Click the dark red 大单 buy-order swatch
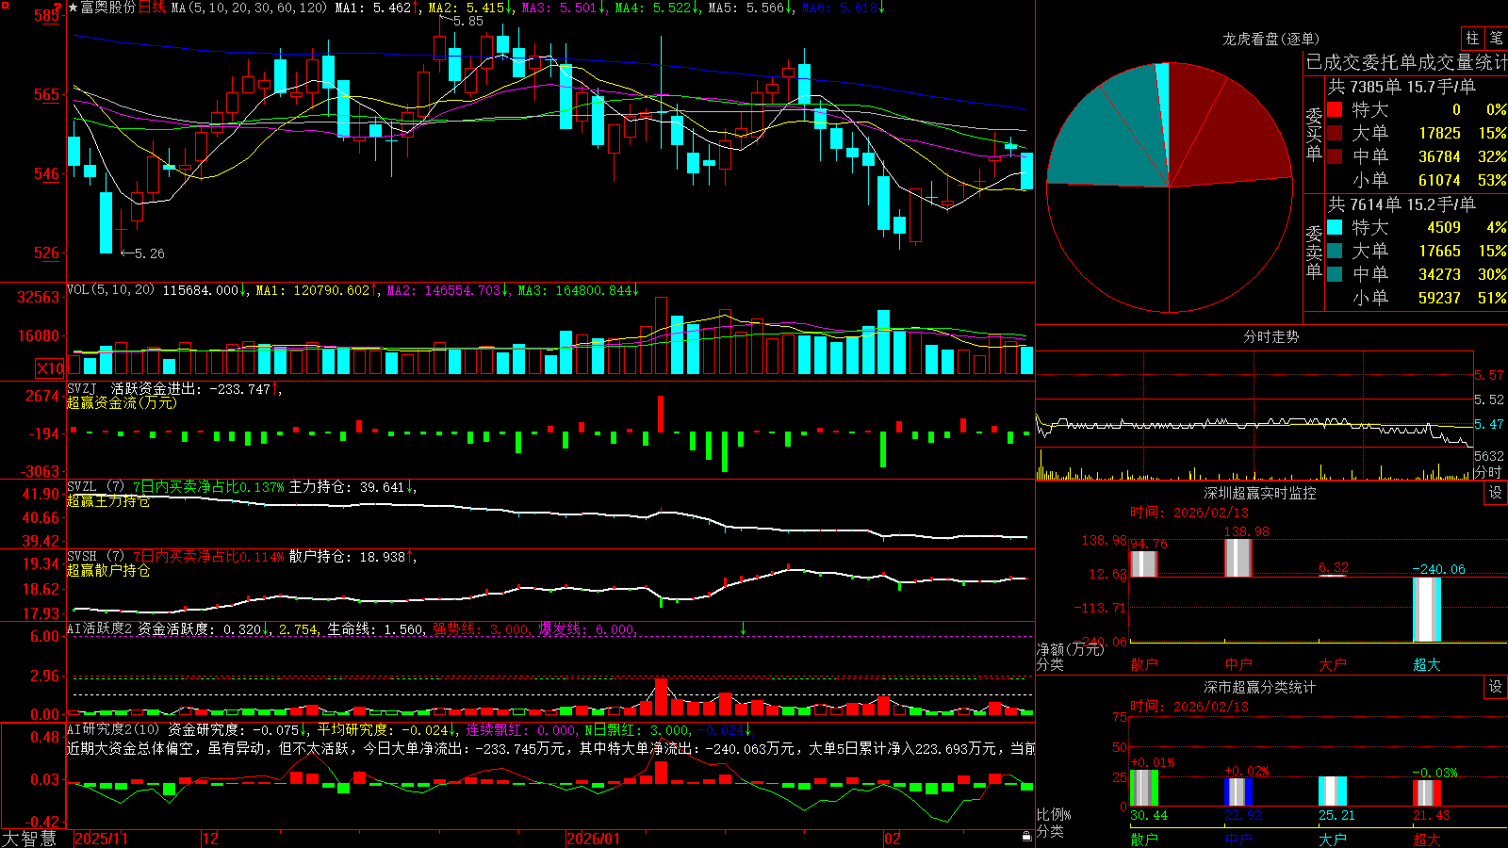This screenshot has width=1508, height=848. point(1335,133)
